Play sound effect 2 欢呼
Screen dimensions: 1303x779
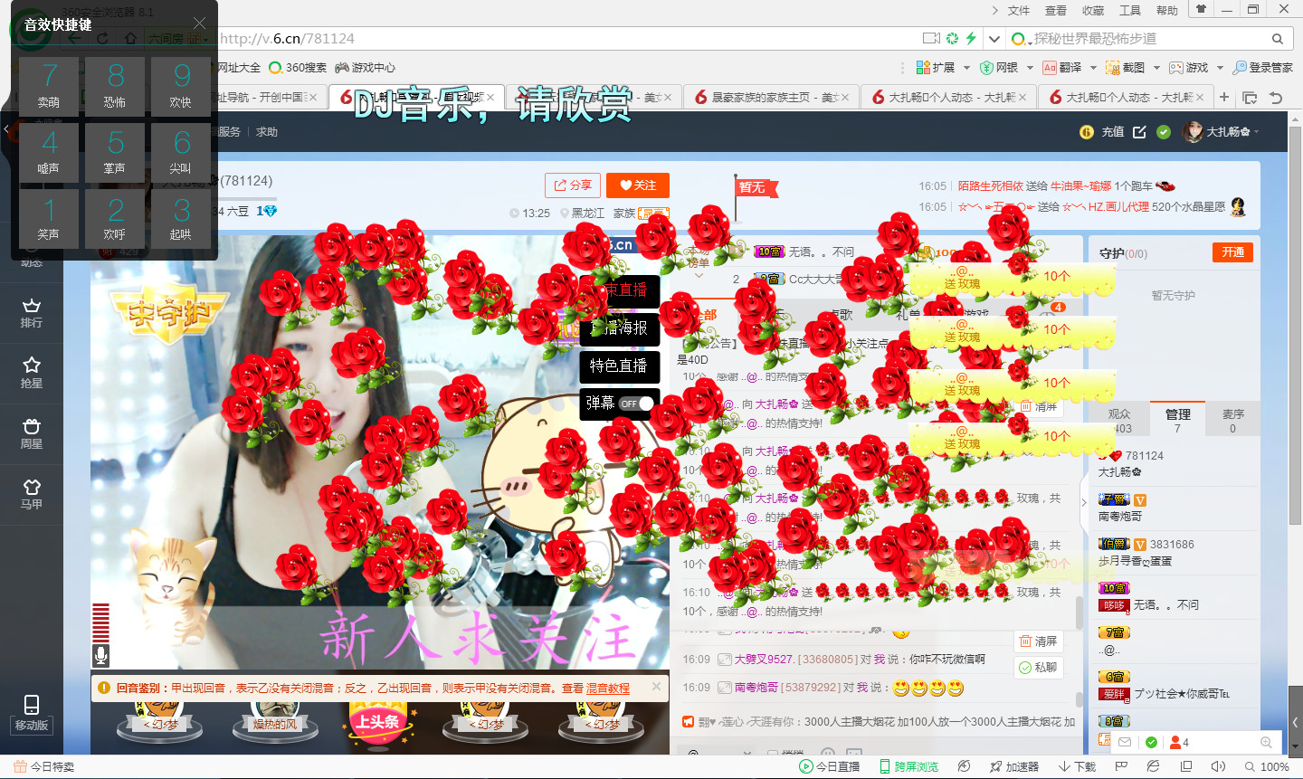pyautogui.click(x=115, y=217)
